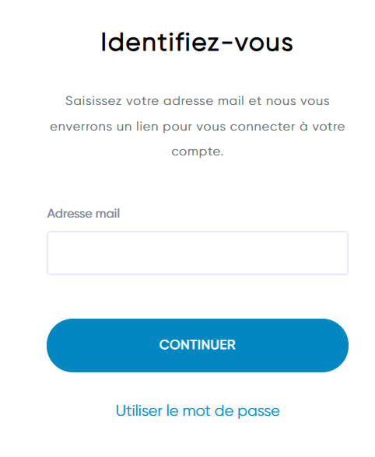Viewport: 375px width, 457px height.
Task: Select the Adresse mail label text
Action: pos(83,213)
